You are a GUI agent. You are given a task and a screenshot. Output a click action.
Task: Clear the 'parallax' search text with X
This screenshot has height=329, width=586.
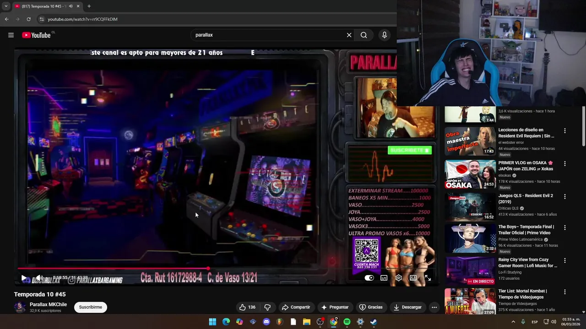[349, 35]
